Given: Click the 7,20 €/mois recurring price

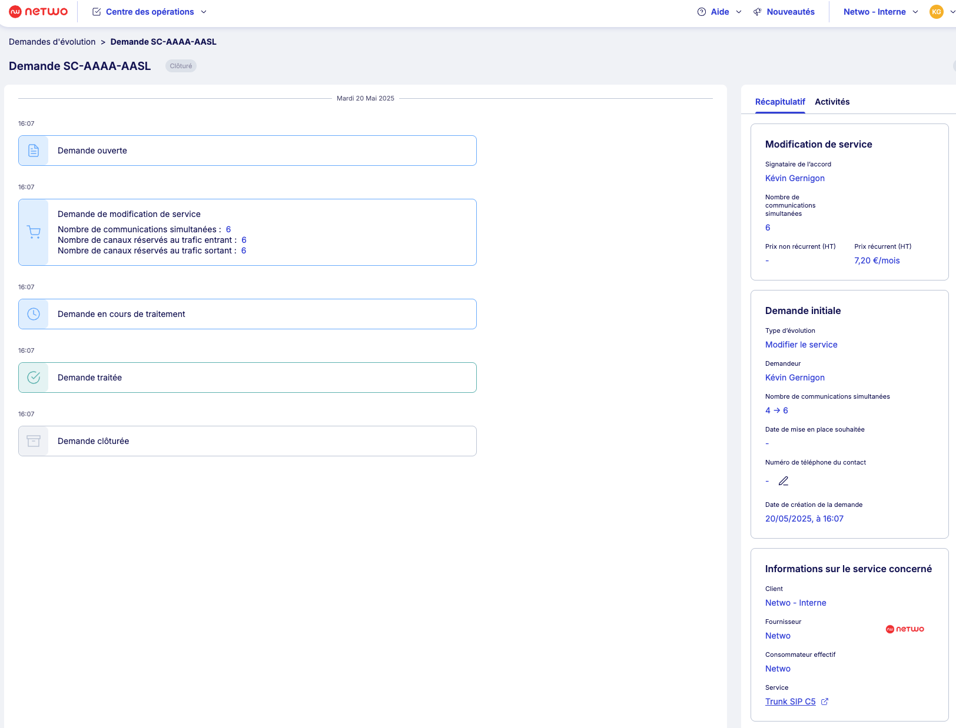Looking at the screenshot, I should pyautogui.click(x=877, y=261).
